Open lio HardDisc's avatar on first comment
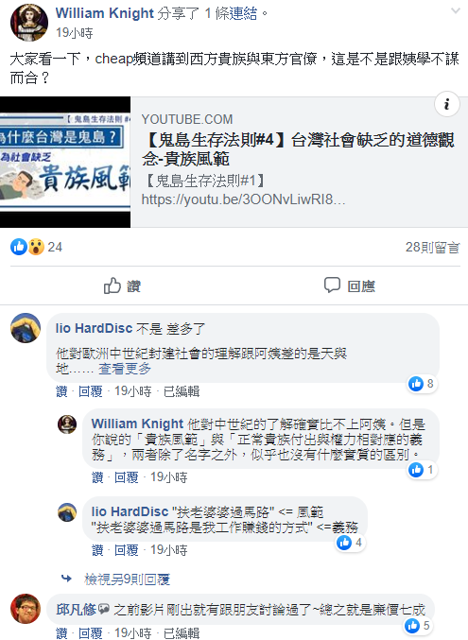This screenshot has height=640, width=468. point(26,328)
